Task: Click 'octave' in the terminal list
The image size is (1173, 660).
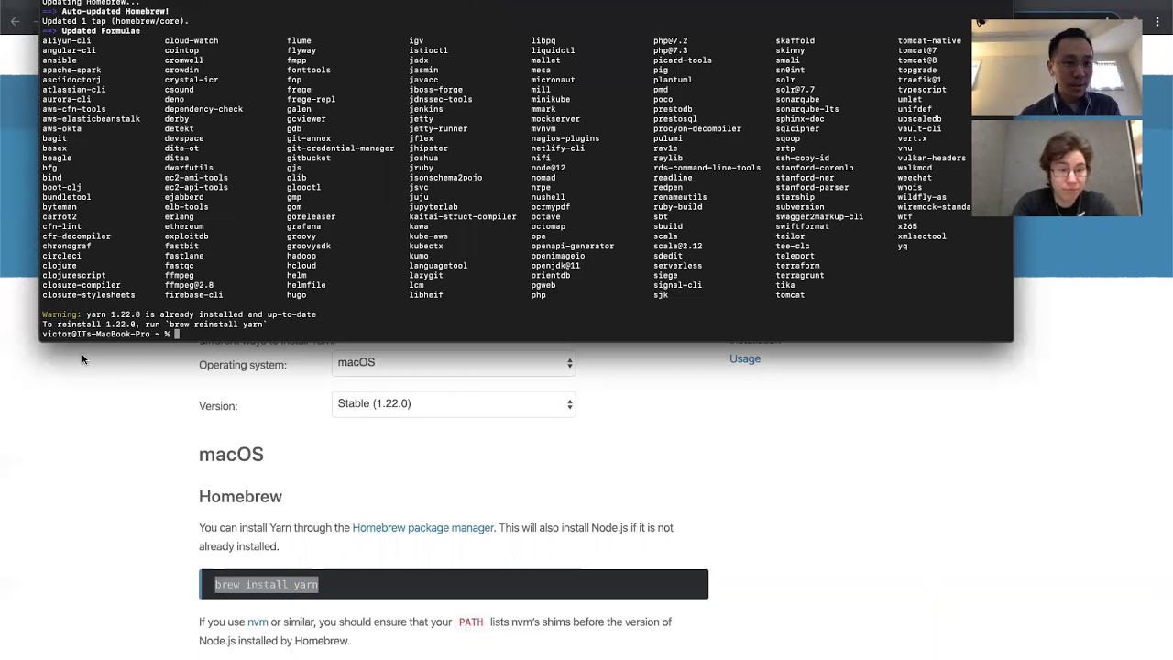Action: pos(545,217)
